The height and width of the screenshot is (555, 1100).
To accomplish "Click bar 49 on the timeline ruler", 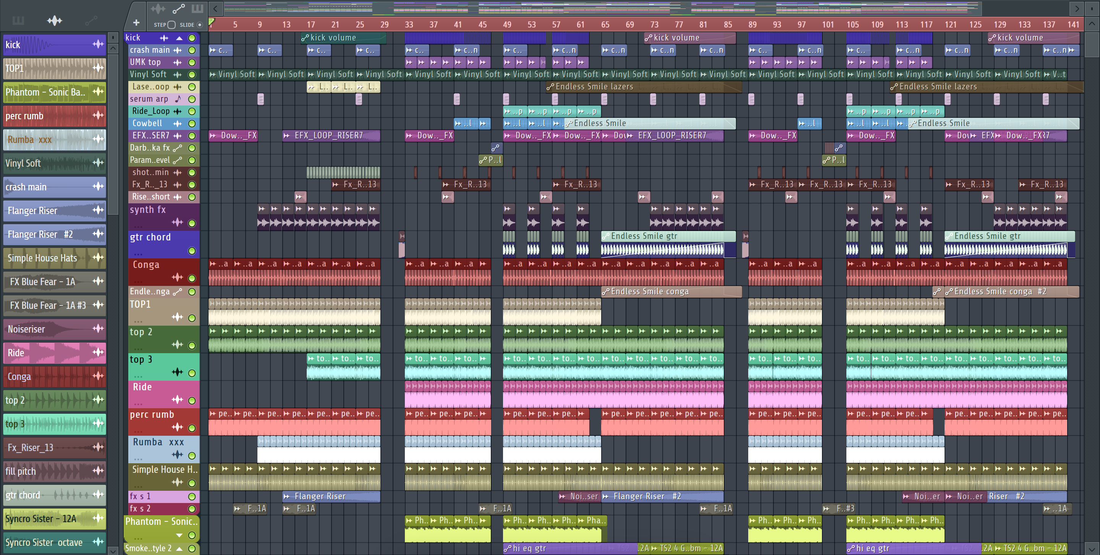I will 507,25.
